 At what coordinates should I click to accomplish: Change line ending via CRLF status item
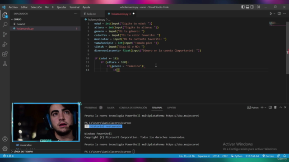tap(225, 156)
